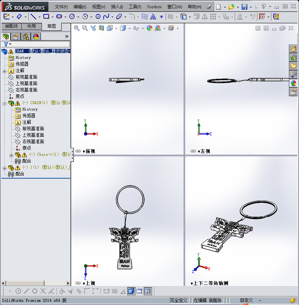
Task: Select the Spline tool
Action: pos(106,17)
